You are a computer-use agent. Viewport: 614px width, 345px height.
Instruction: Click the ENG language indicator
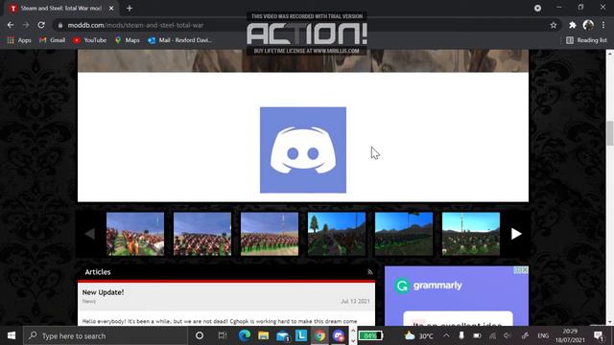(543, 335)
